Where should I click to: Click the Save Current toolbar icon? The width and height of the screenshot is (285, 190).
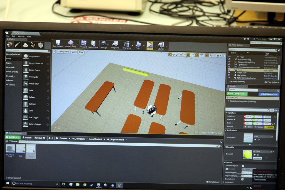click(x=58, y=43)
